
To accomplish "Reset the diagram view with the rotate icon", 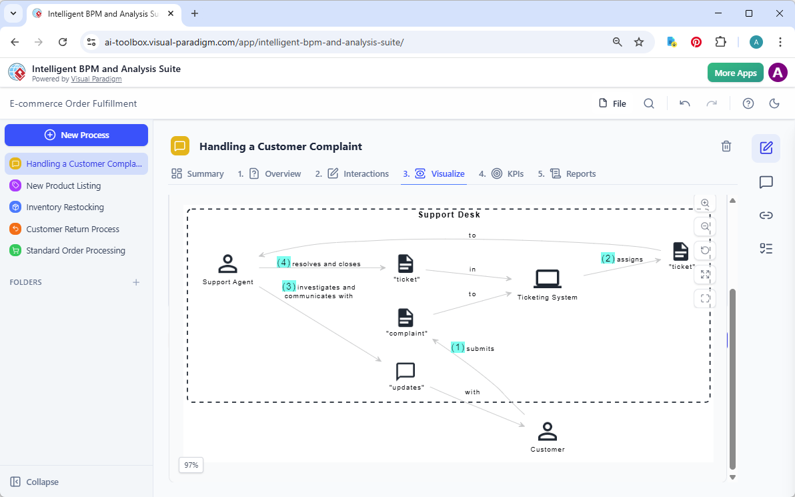I will click(x=705, y=250).
